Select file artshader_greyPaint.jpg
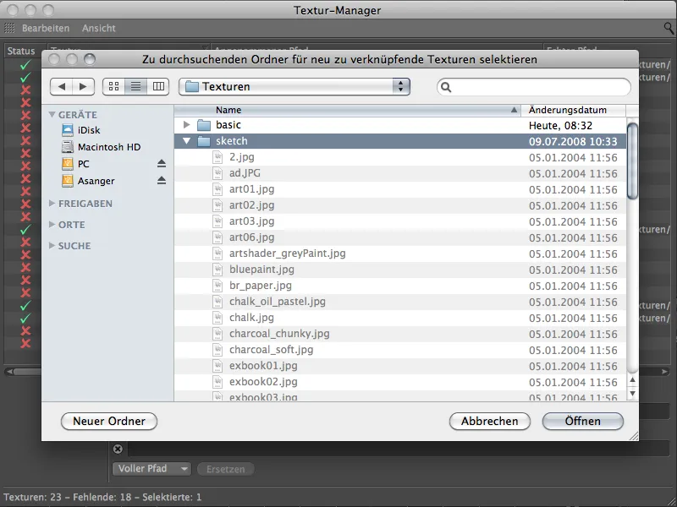The width and height of the screenshot is (677, 507). tap(288, 253)
